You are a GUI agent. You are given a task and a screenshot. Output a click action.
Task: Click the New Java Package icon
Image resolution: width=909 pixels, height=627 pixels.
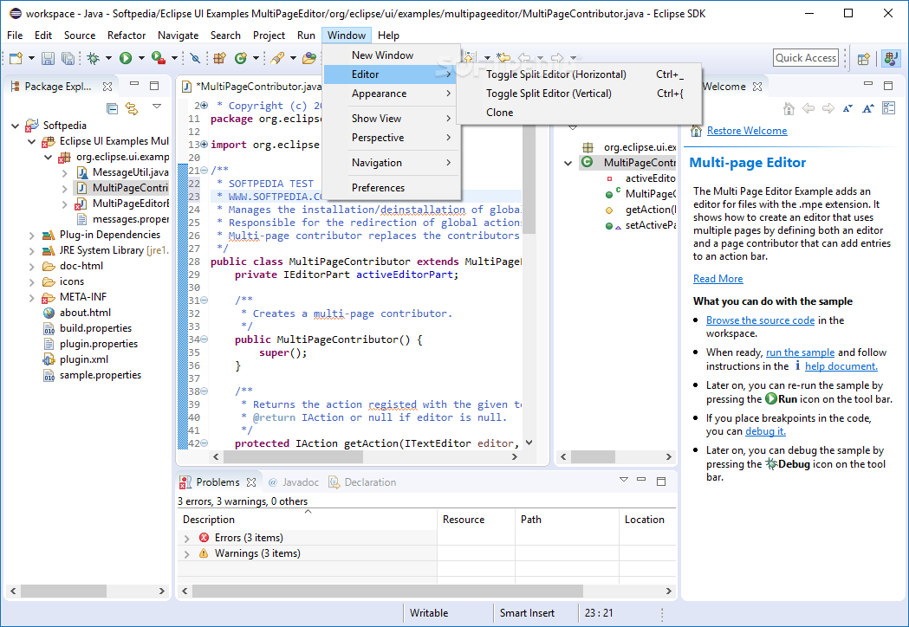click(220, 58)
